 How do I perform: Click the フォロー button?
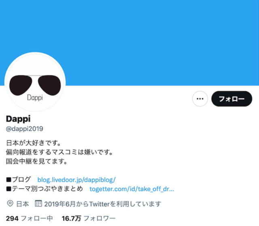tap(231, 99)
